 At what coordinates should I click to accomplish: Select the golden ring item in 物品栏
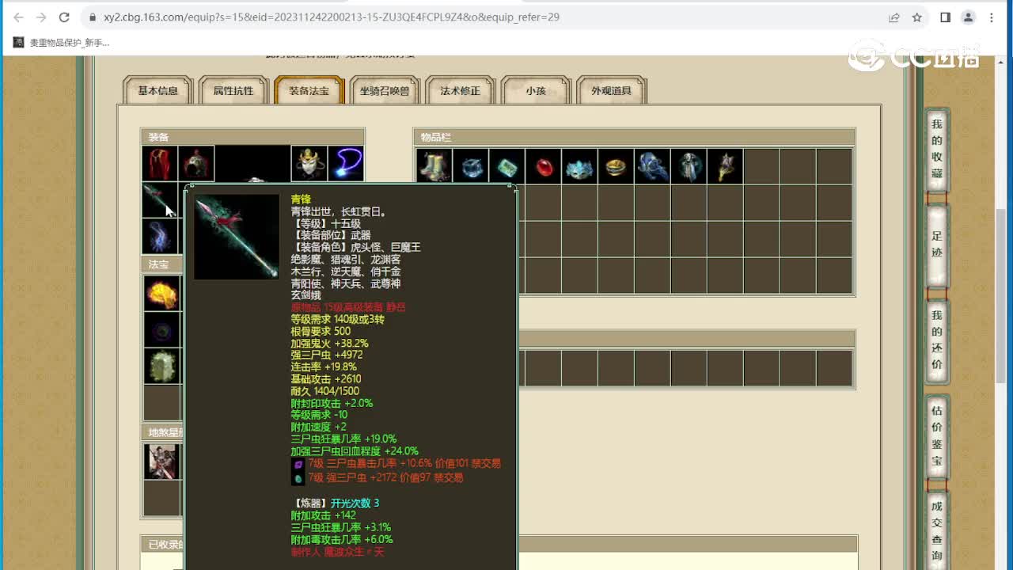[616, 166]
